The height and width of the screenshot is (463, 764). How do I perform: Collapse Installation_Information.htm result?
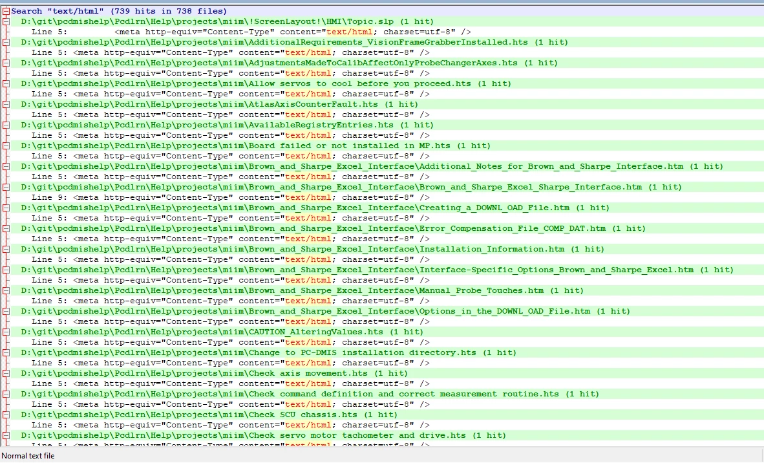(6, 249)
